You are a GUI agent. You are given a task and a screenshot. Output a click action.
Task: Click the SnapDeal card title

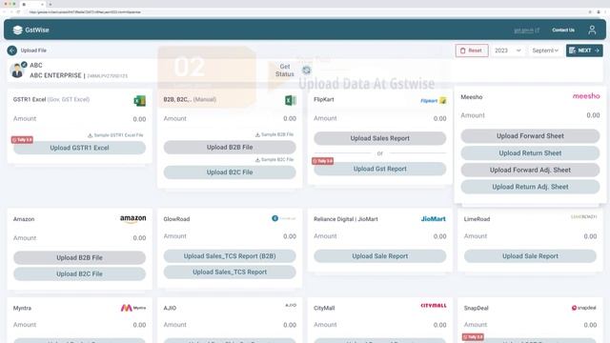coord(477,308)
